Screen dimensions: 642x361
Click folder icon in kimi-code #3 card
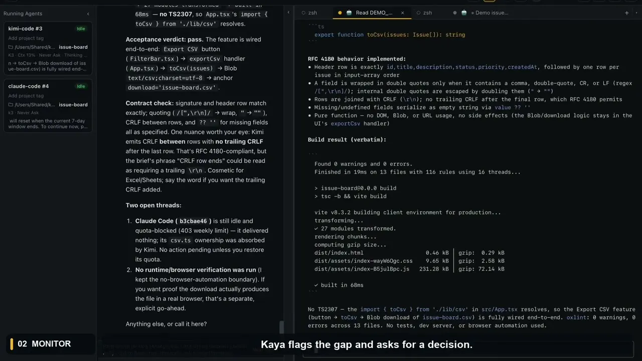[x=11, y=47]
